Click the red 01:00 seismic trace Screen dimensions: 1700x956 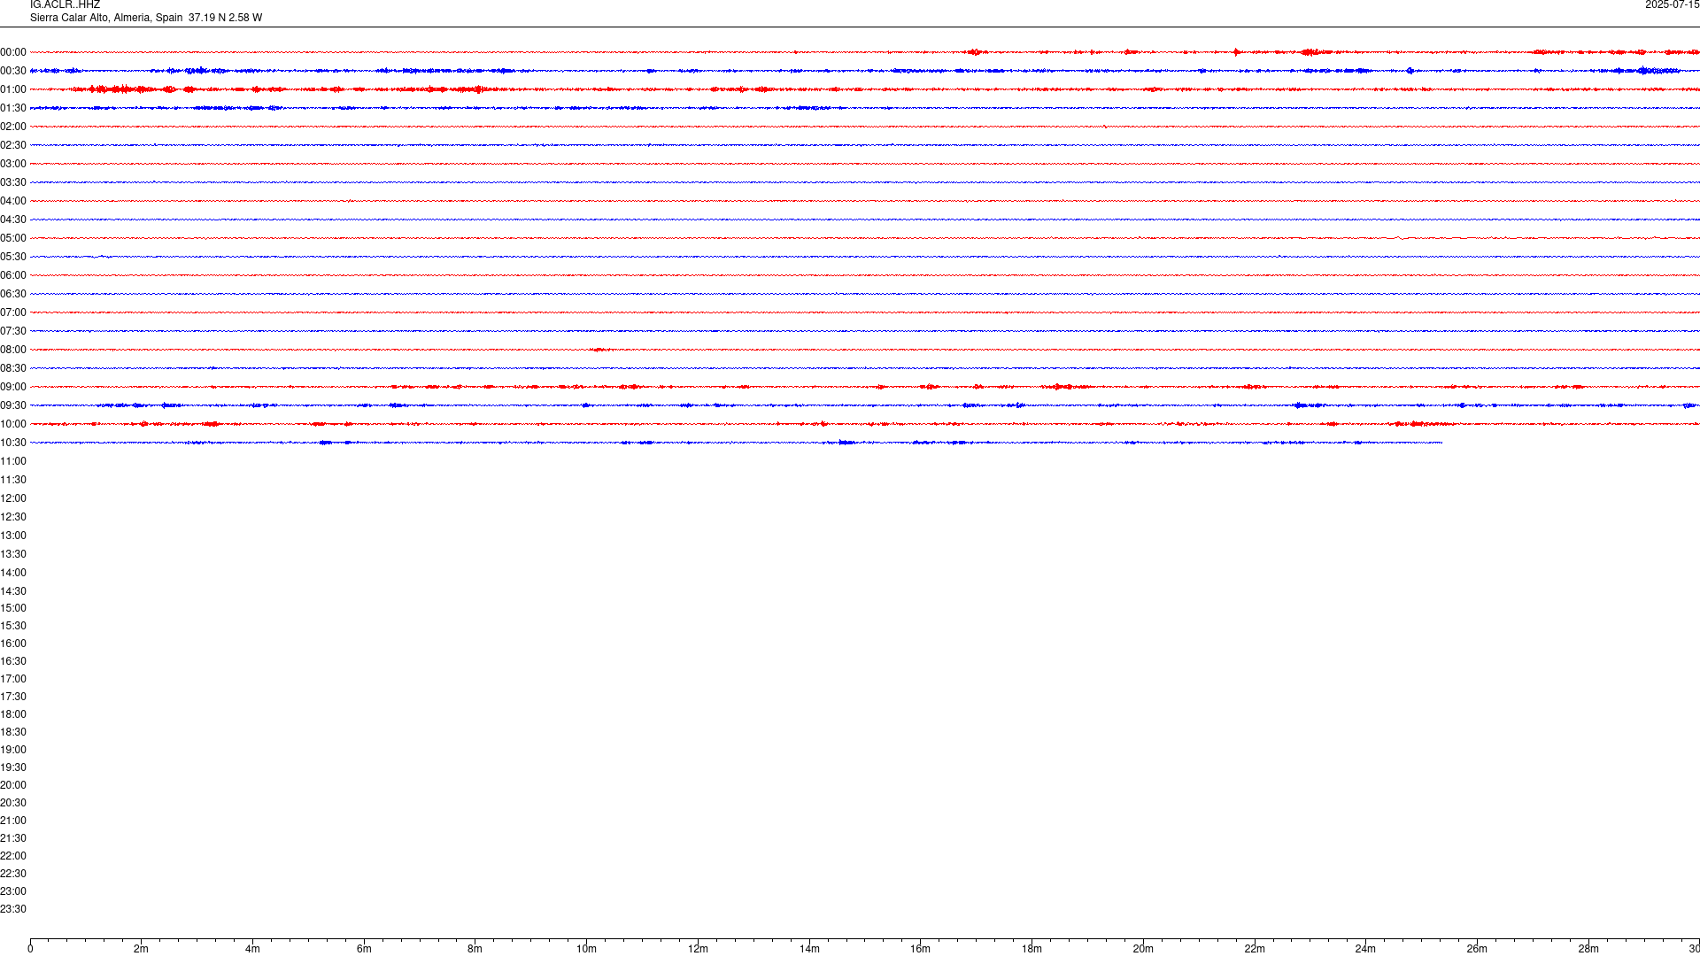pos(865,89)
